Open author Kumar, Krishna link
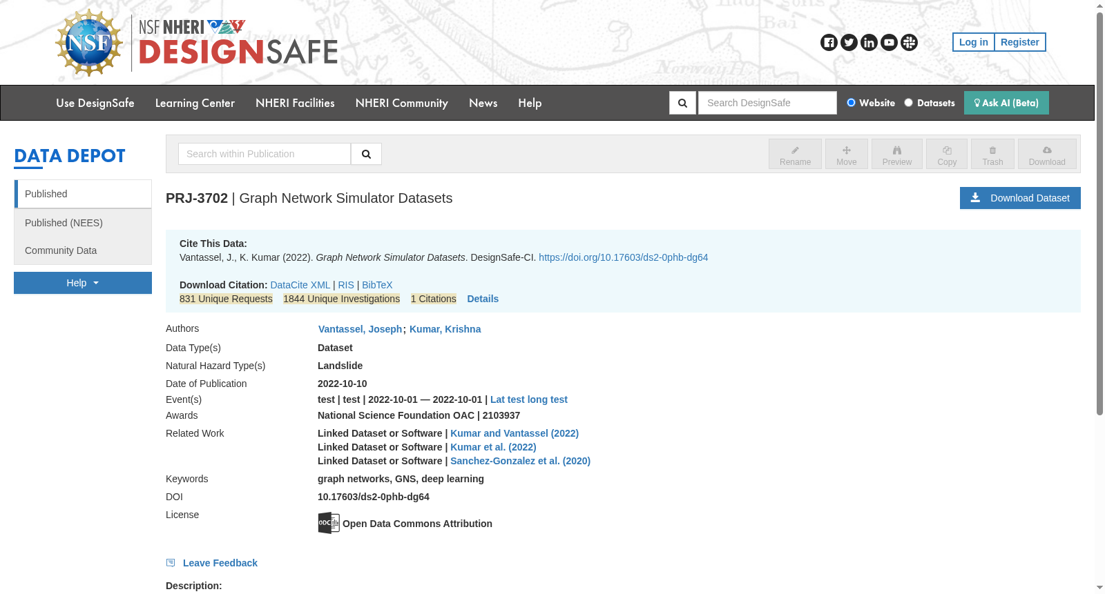Viewport: 1105px width, 594px height. click(445, 329)
